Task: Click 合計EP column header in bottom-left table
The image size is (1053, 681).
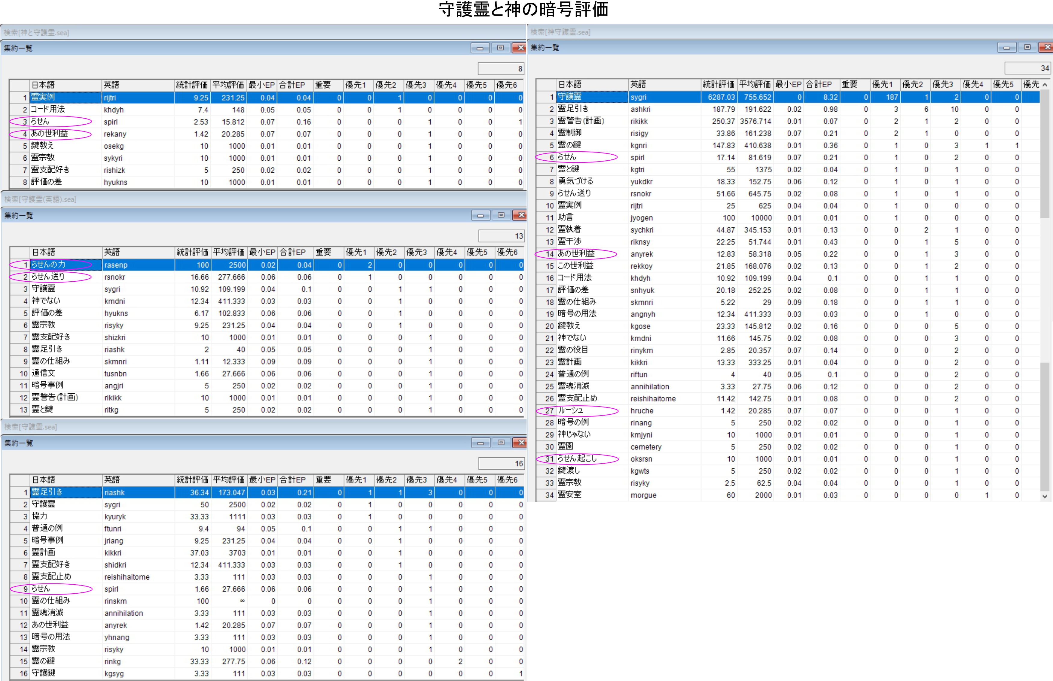Action: click(x=295, y=480)
